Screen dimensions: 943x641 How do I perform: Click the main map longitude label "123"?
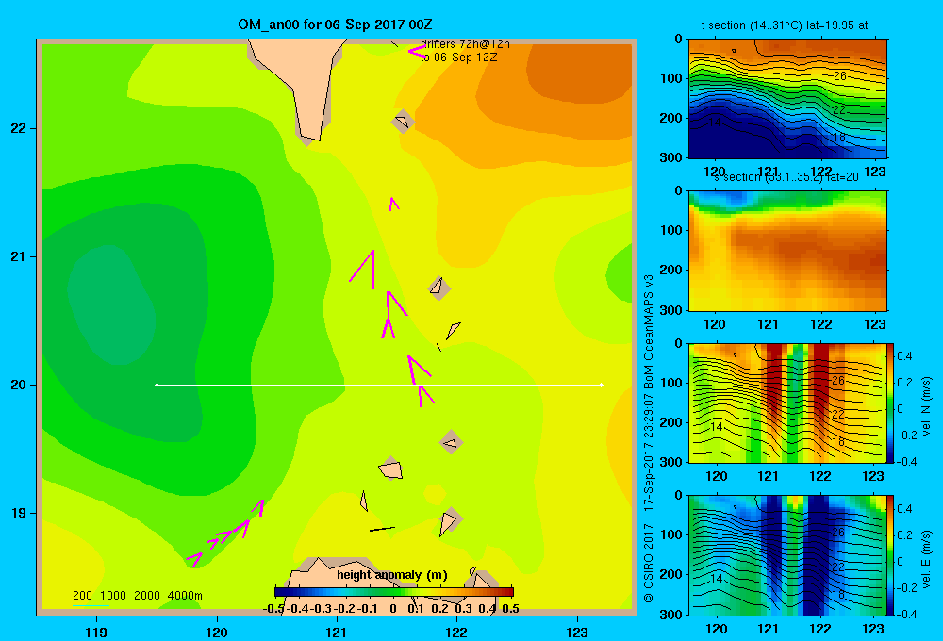pos(577,632)
